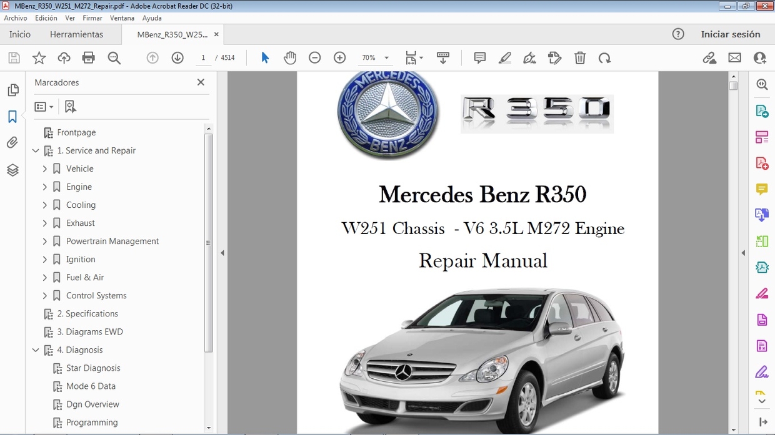775x435 pixels.
Task: Open the Attachments paperclip panel
Action: coord(12,143)
